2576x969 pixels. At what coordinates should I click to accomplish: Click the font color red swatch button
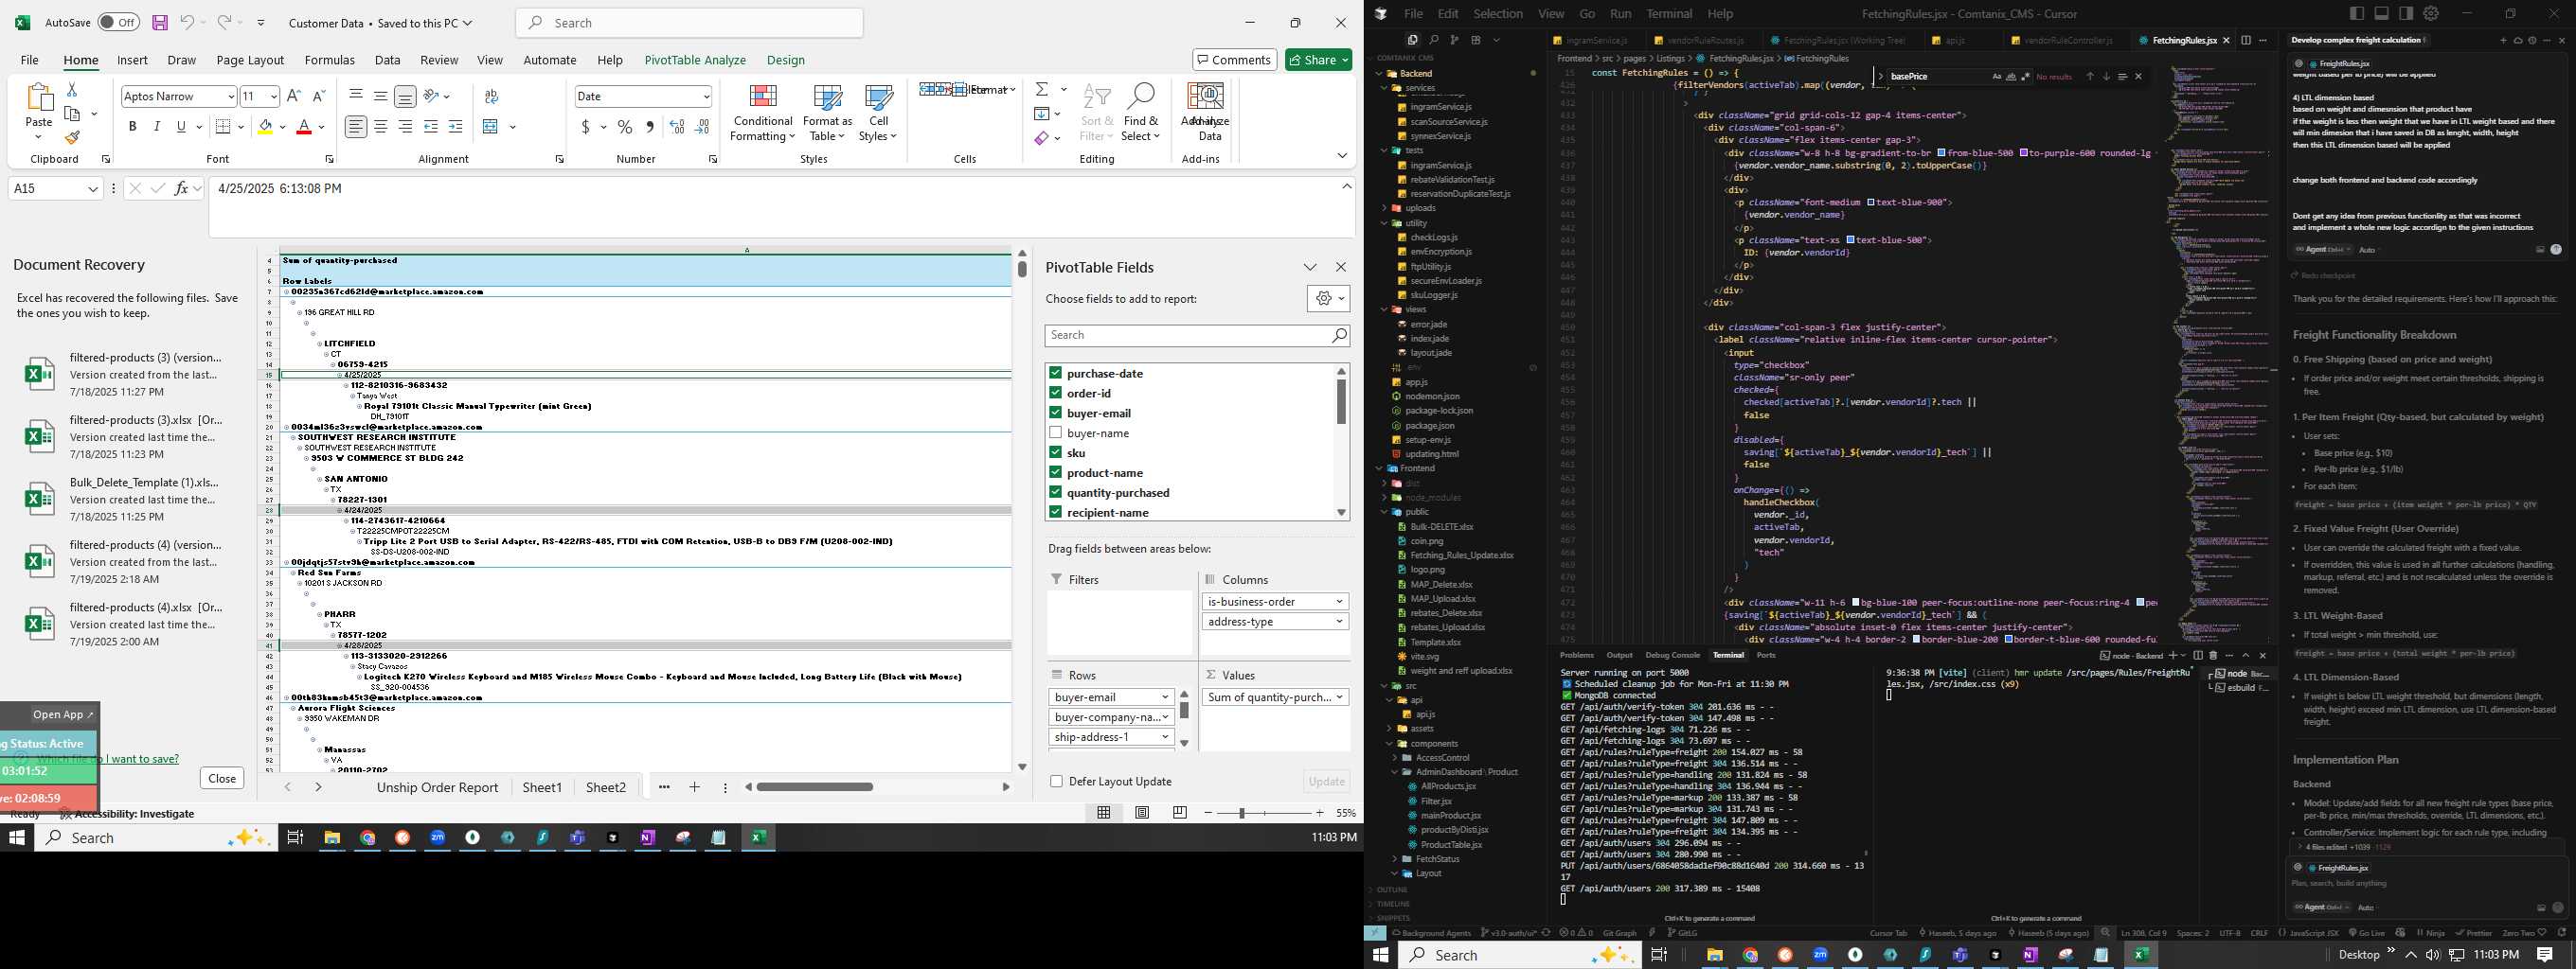tap(304, 127)
